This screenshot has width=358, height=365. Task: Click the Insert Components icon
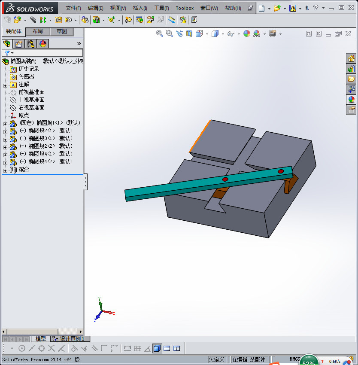(x=18, y=20)
